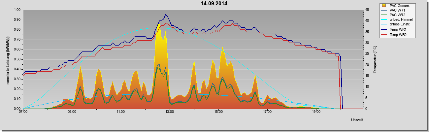Click the 09:00 time axis label

[x=72, y=112]
